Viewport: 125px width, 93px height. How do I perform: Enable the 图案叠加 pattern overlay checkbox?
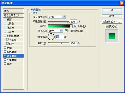coord(5,60)
